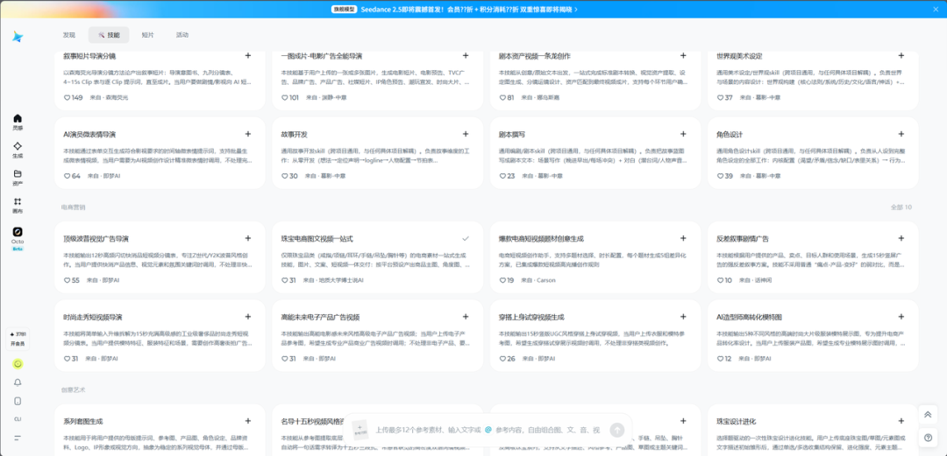The width and height of the screenshot is (947, 456).
Task: Switch to the 活动 tab
Action: [x=182, y=35]
